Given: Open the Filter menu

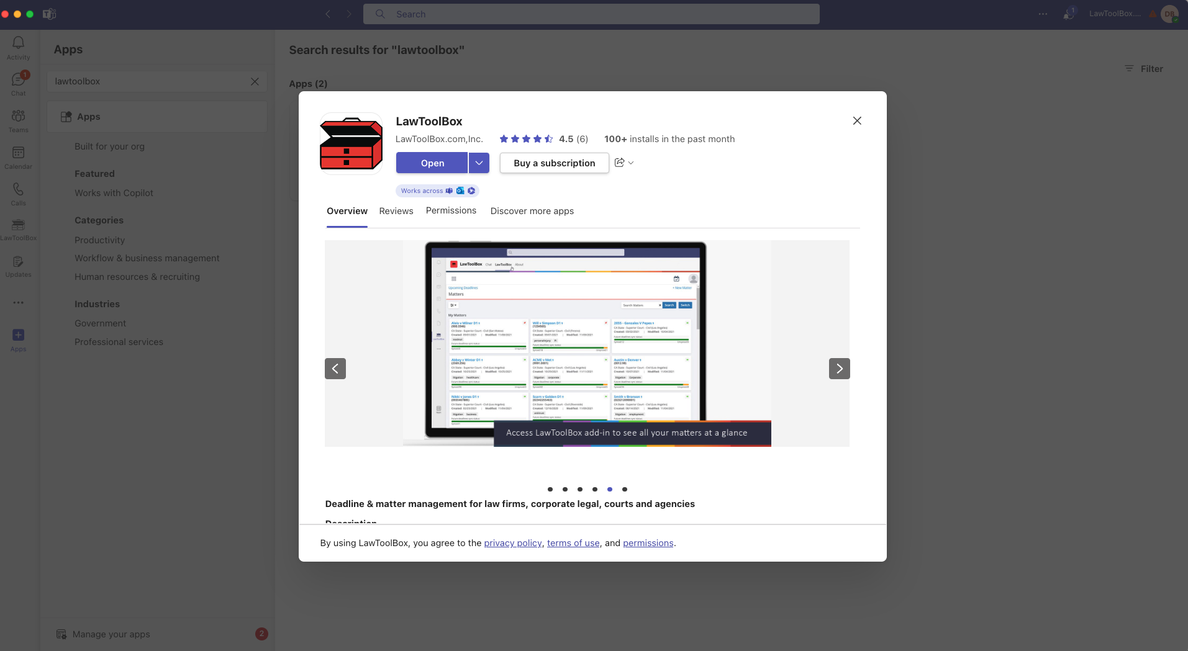Looking at the screenshot, I should tap(1144, 69).
